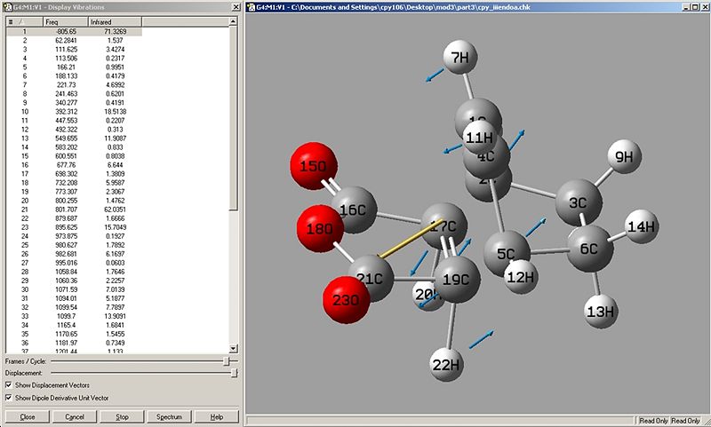The image size is (711, 427).
Task: Stop the vibration animation
Action: [x=122, y=416]
